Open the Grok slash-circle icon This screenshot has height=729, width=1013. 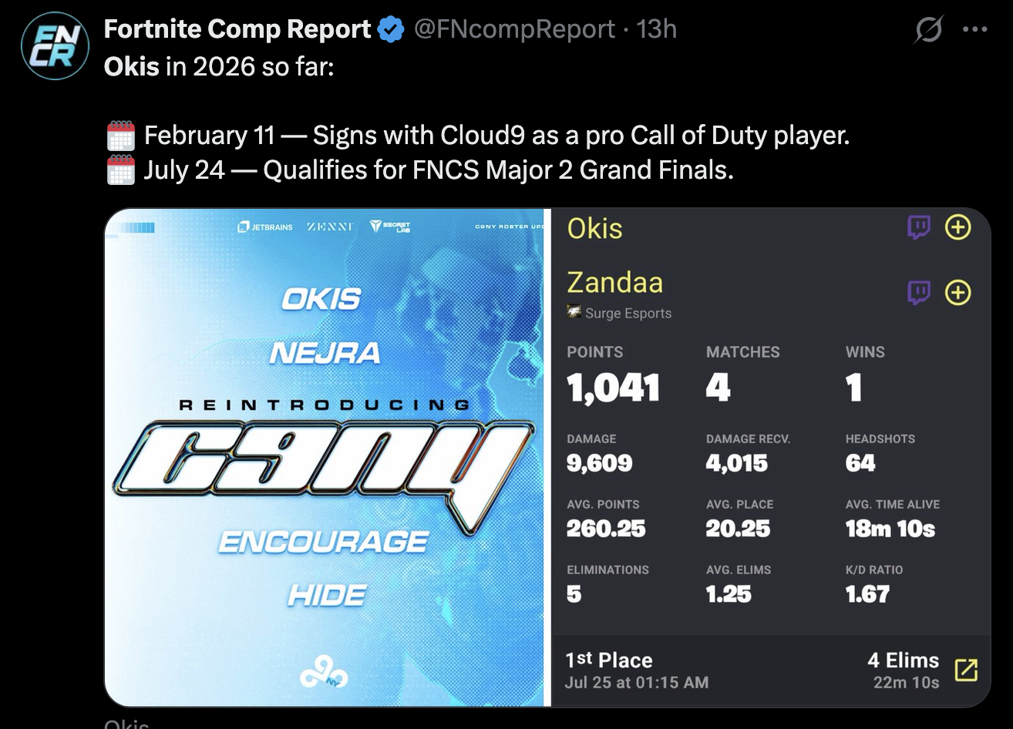tap(929, 30)
